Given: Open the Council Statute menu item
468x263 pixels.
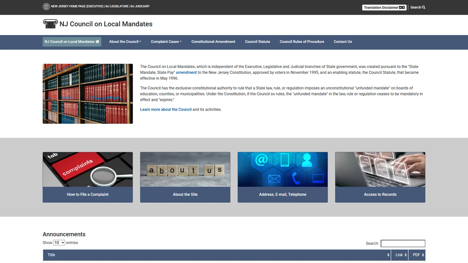Looking at the screenshot, I should coord(257,42).
